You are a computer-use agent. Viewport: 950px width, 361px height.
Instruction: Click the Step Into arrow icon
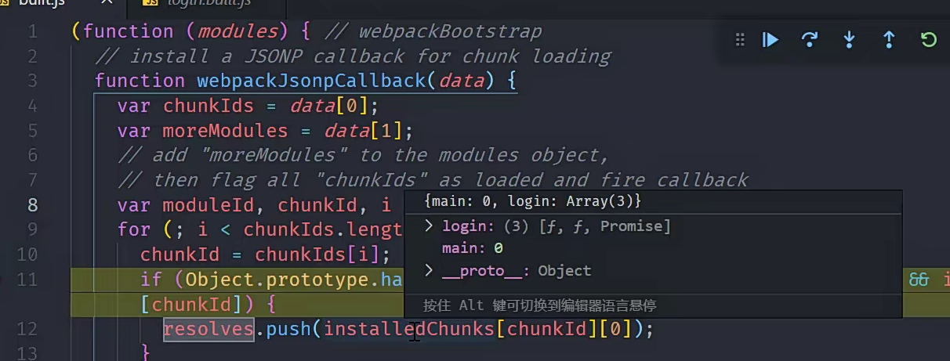tap(849, 40)
